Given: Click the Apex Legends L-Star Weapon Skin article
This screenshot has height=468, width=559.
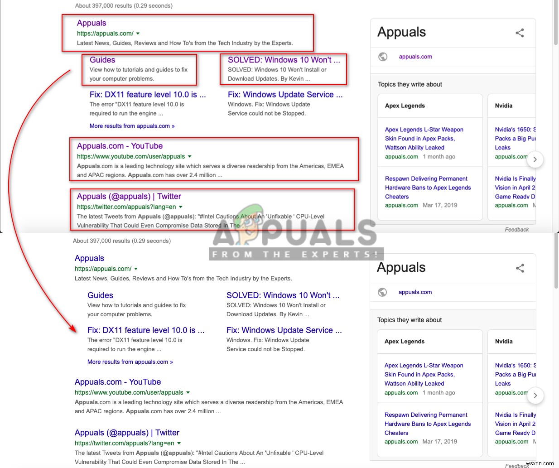Looking at the screenshot, I should pos(424,139).
